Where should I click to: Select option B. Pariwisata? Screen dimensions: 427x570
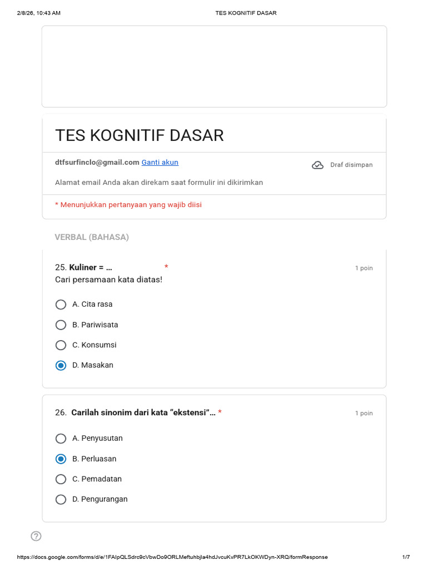coord(61,325)
